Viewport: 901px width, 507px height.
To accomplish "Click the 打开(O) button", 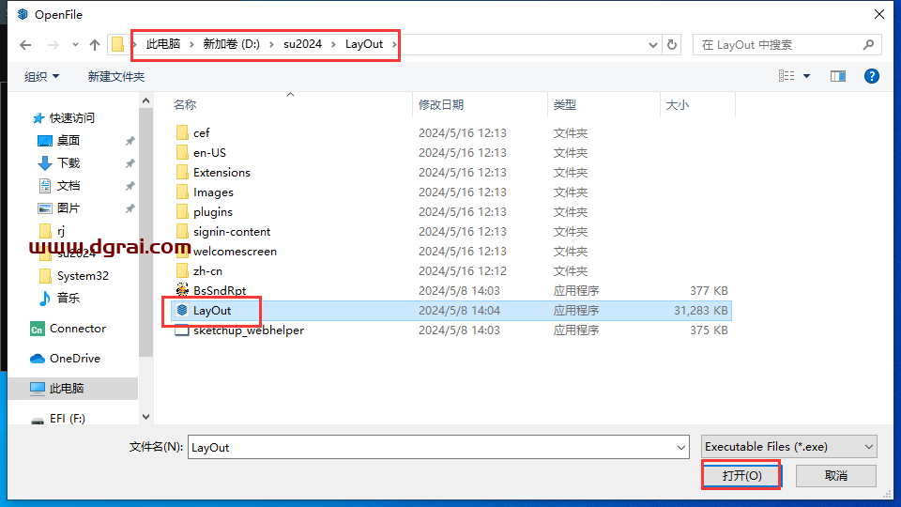I will 741,476.
